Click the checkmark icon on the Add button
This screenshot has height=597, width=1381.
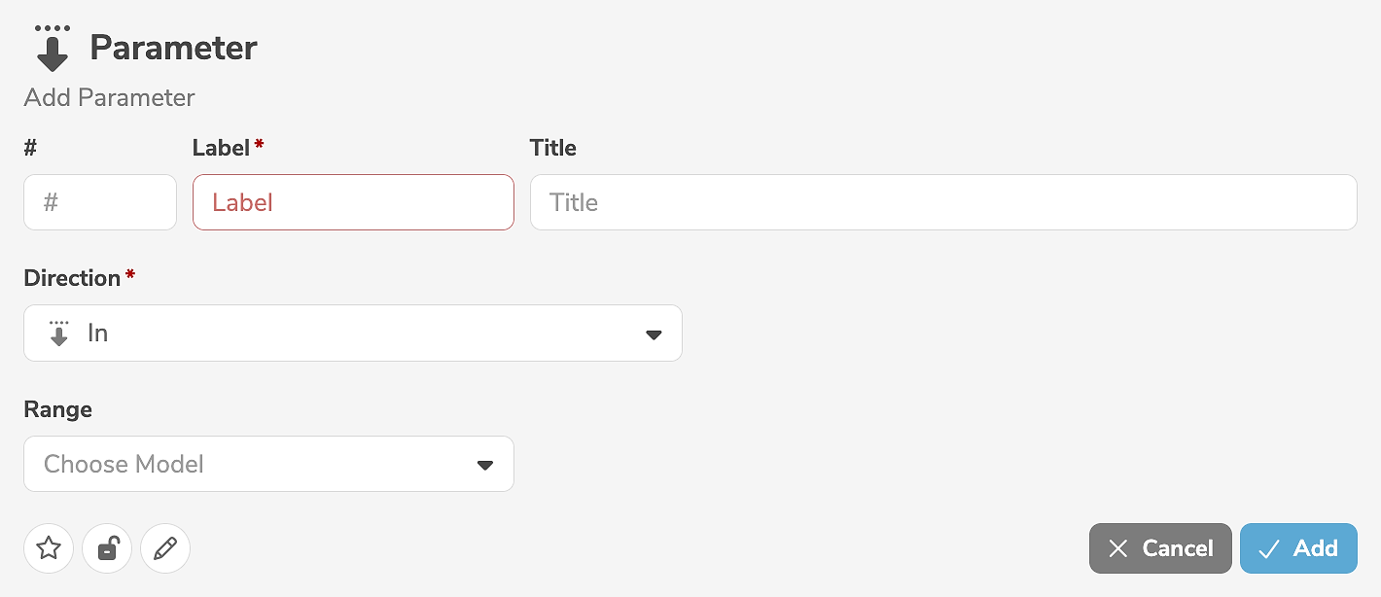click(x=1268, y=548)
